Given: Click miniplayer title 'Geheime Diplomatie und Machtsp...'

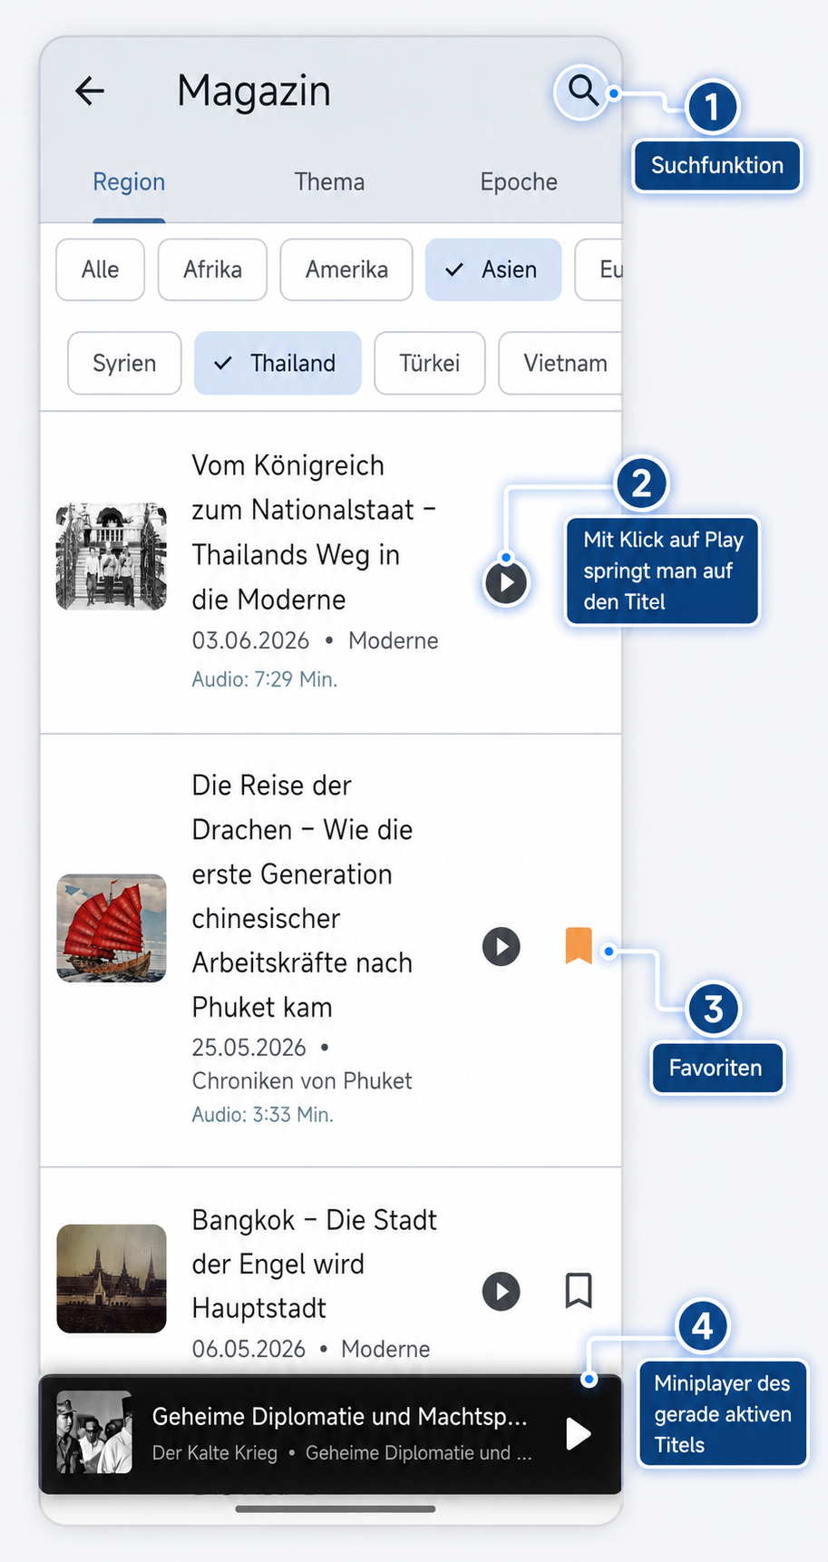Looking at the screenshot, I should pos(339,1416).
